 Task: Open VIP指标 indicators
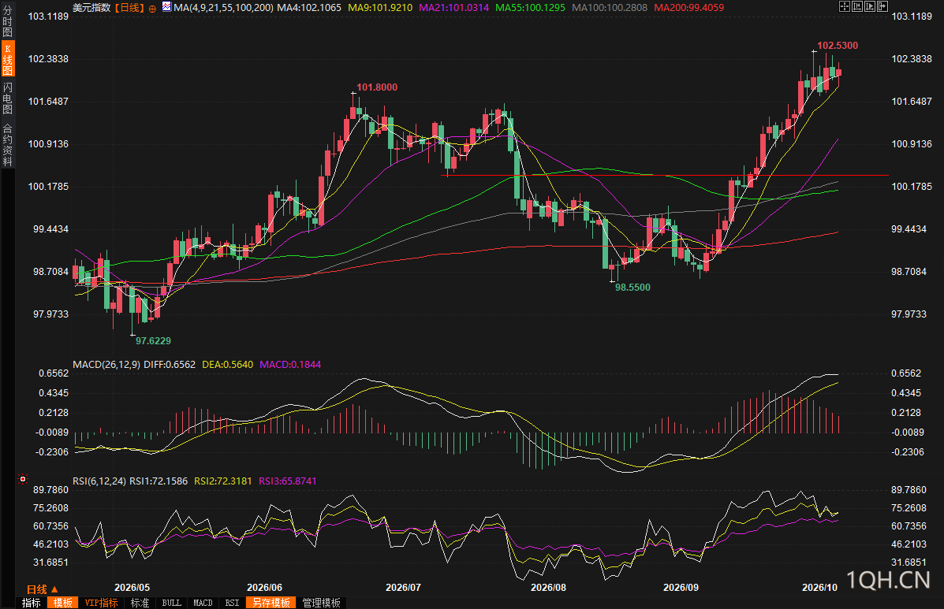coord(101,603)
